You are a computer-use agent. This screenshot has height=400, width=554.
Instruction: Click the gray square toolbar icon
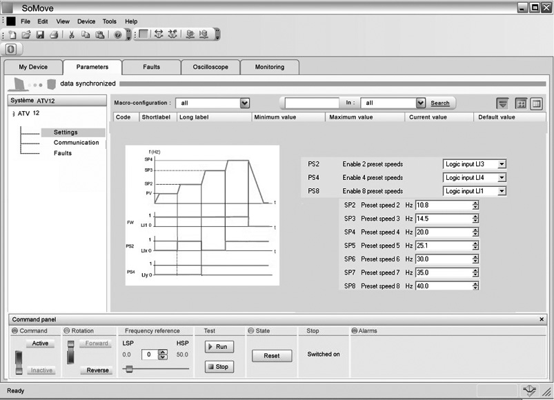pos(144,34)
